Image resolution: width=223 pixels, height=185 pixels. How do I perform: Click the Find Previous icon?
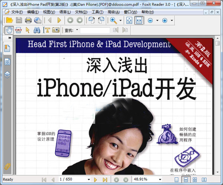(x=116, y=30)
